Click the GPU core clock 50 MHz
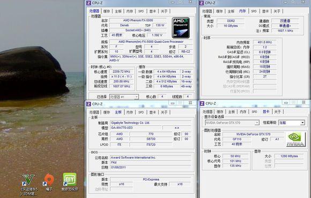The height and width of the screenshot is (198, 311). click(x=235, y=156)
